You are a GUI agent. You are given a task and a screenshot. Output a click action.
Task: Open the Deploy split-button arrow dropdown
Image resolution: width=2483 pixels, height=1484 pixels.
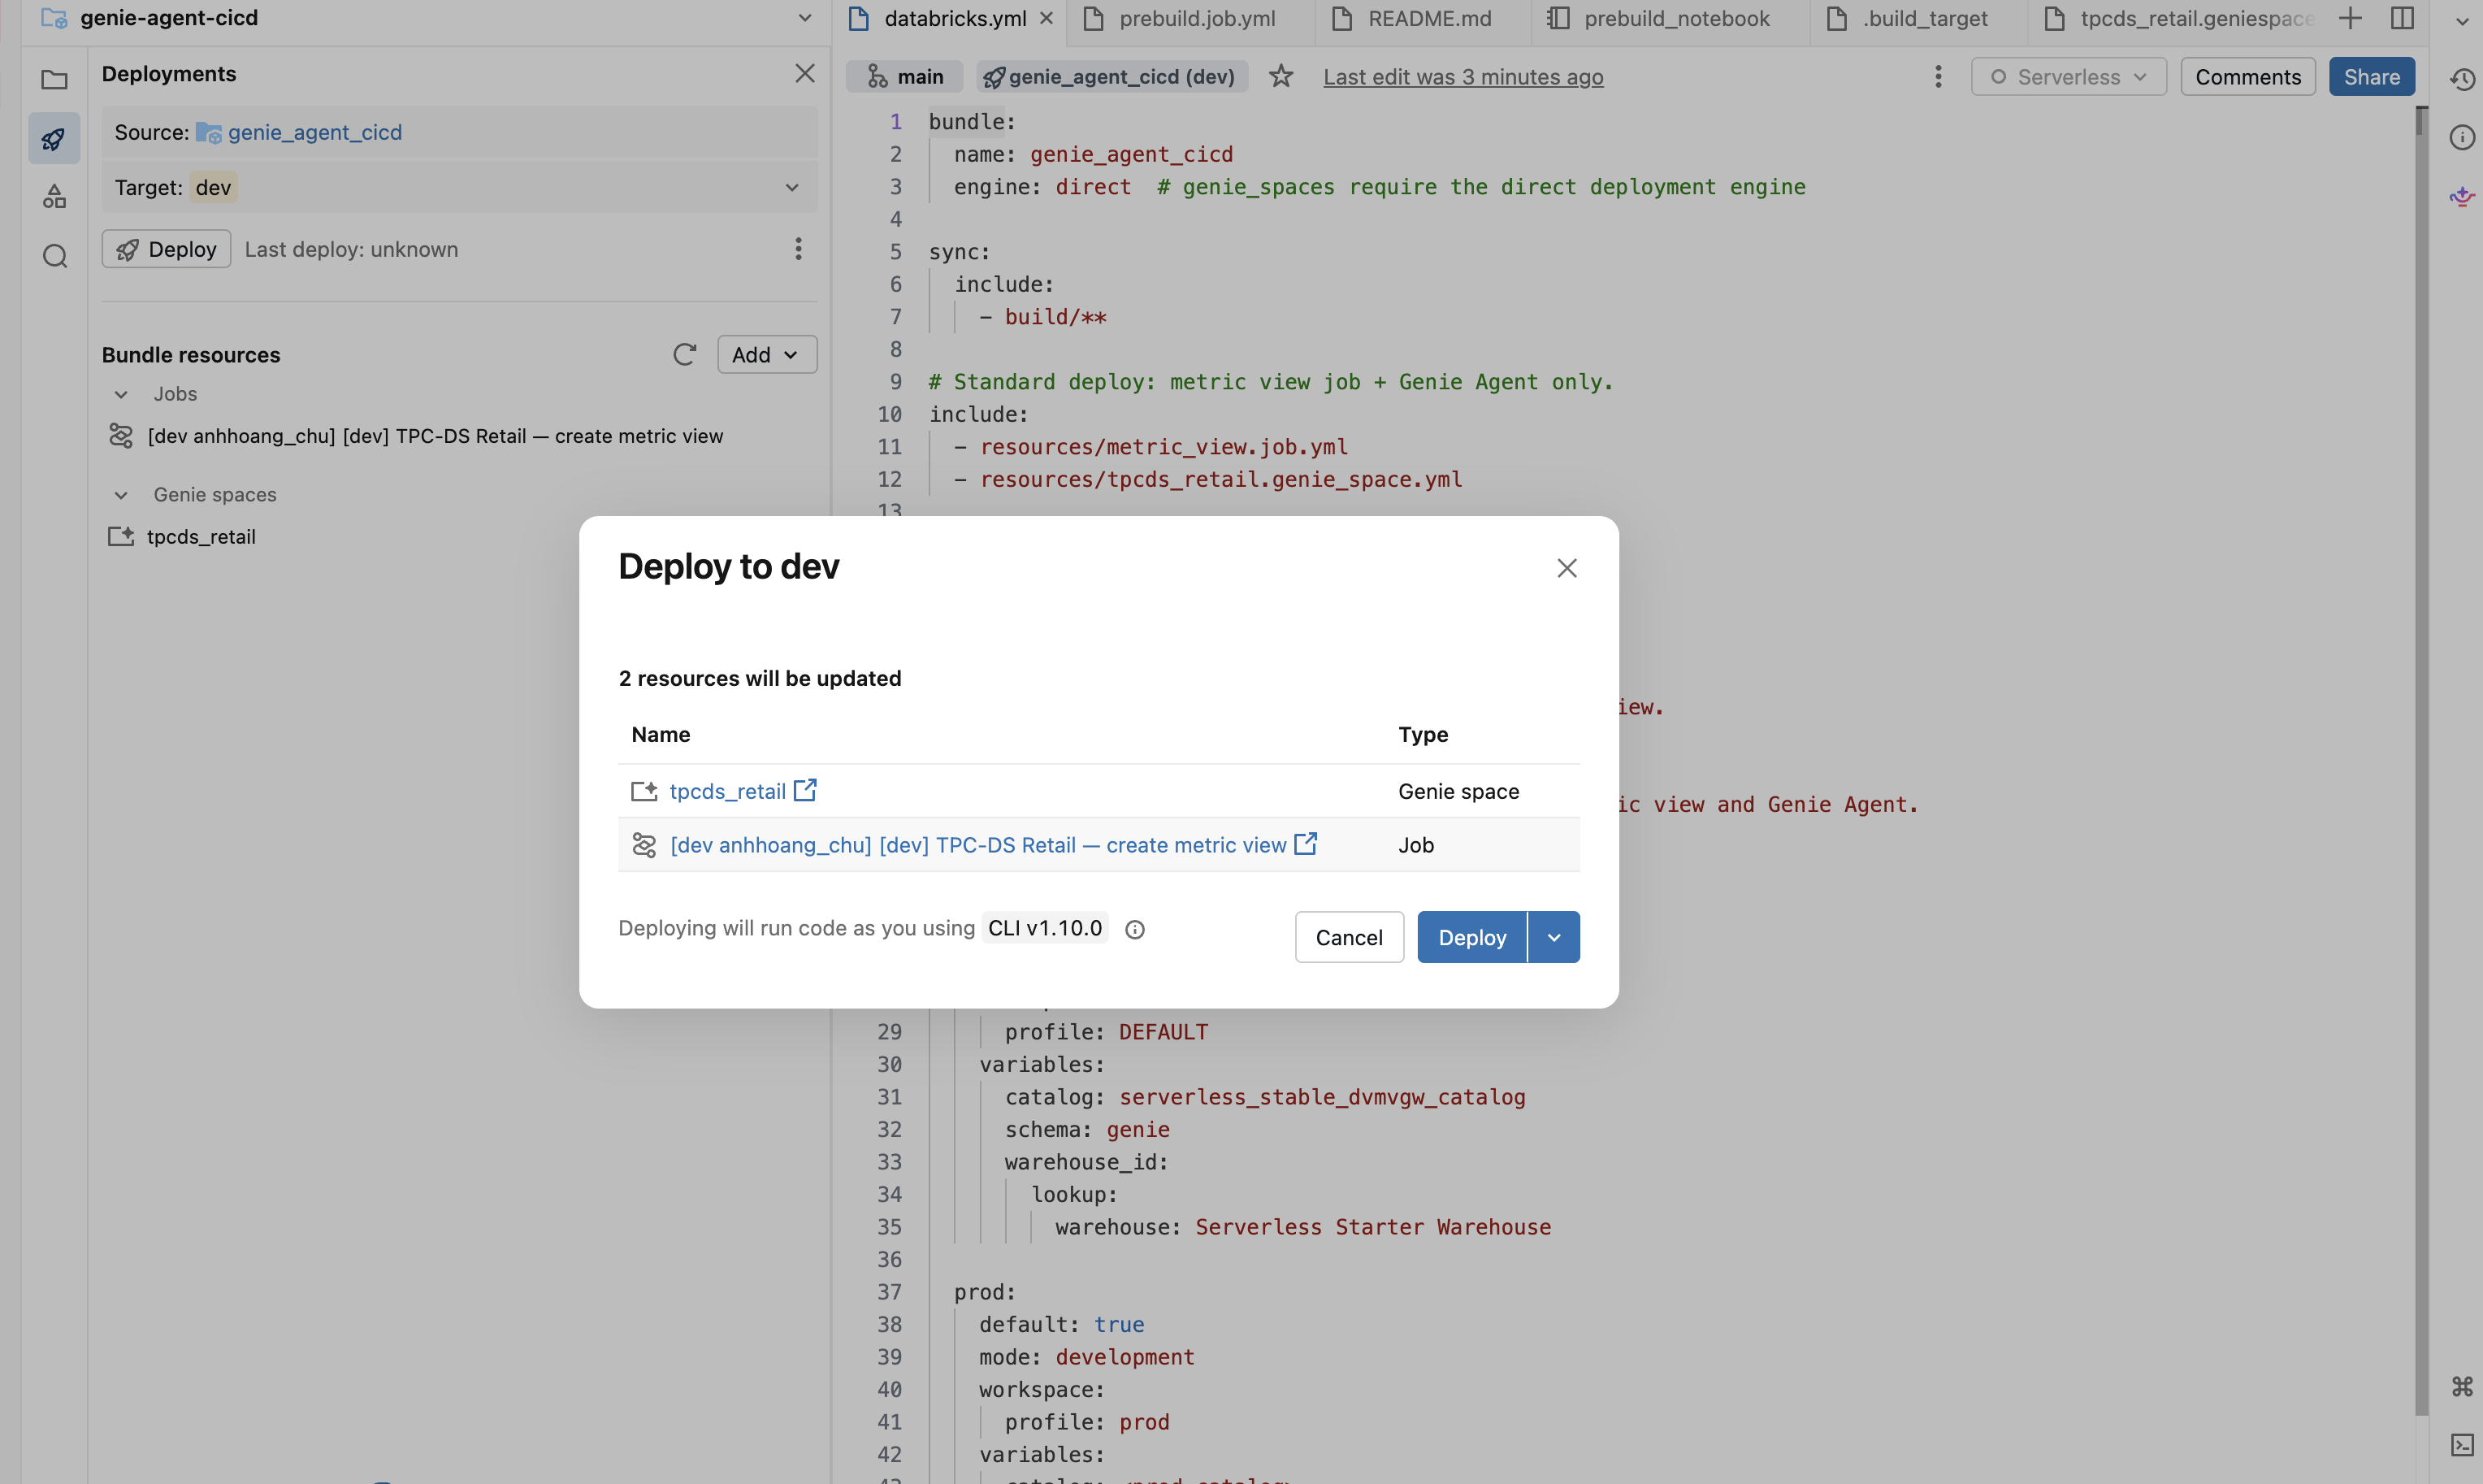tap(1553, 937)
